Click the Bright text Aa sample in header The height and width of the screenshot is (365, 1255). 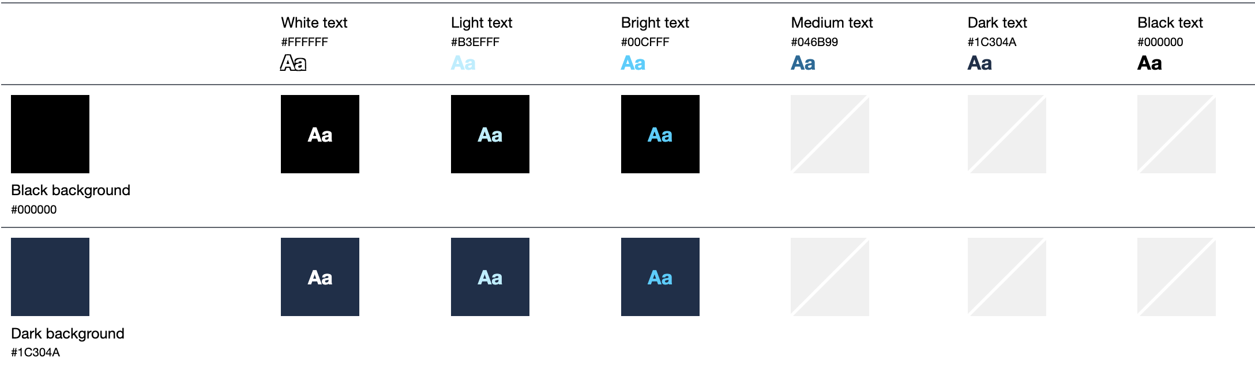[x=633, y=63]
